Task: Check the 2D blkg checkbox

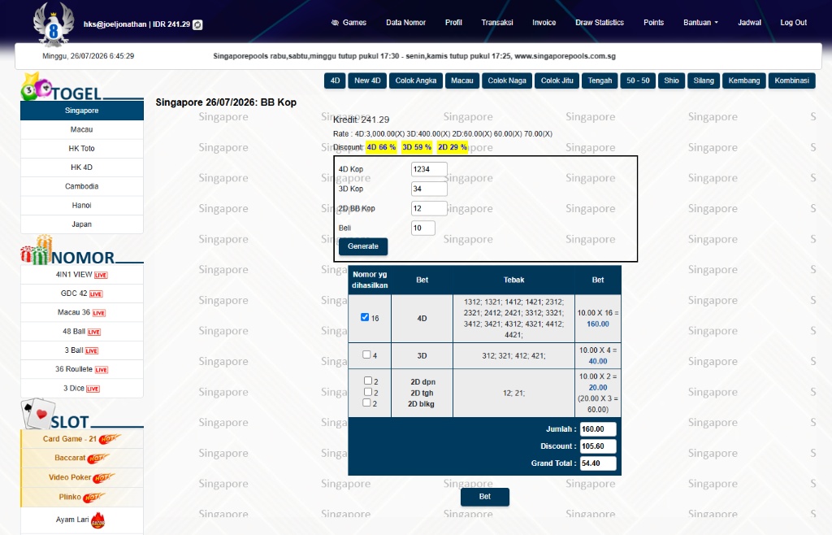Action: tap(366, 402)
